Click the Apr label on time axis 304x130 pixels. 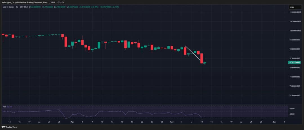coord(72,122)
